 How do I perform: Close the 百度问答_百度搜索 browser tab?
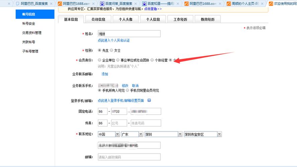pyautogui.click(x=135, y=4)
